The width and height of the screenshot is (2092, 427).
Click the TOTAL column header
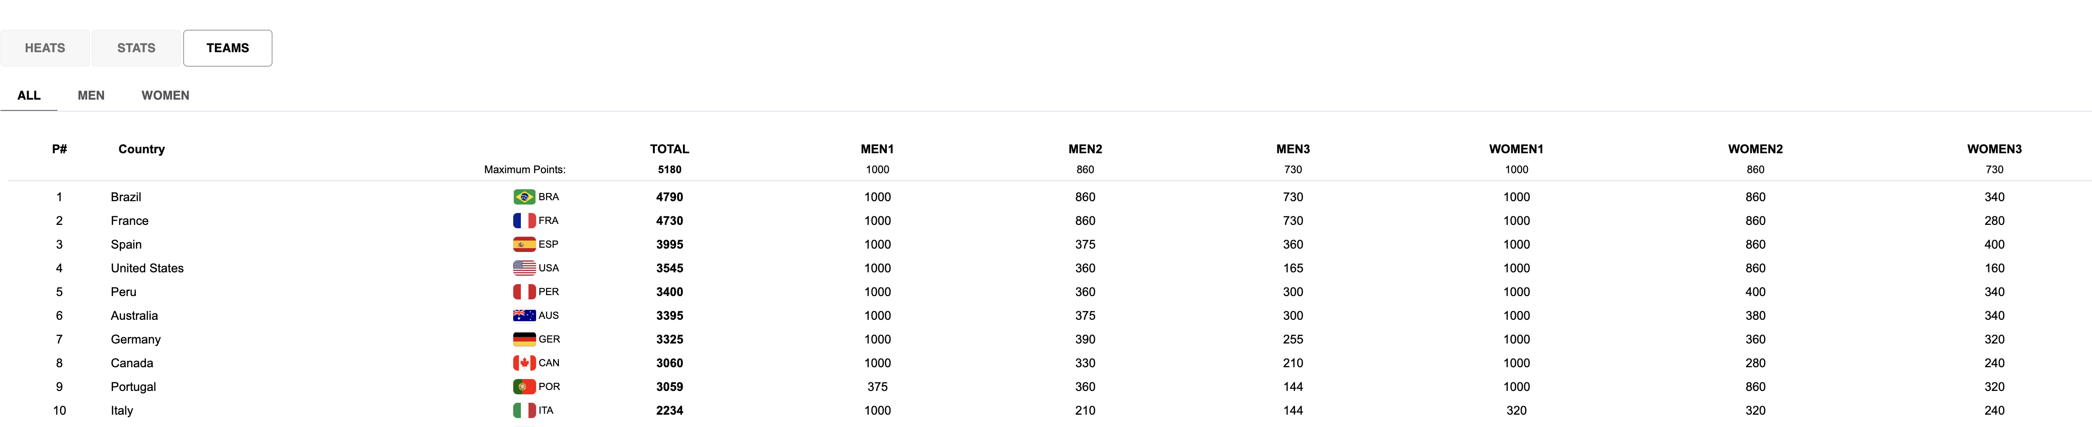(x=669, y=149)
